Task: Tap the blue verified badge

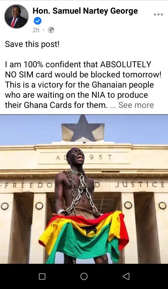Action: (x=37, y=21)
